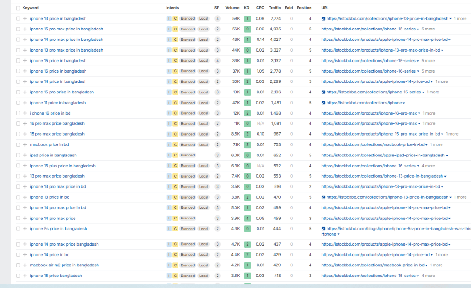Sort by the 'Volume' column header
The width and height of the screenshot is (471, 288).
pos(232,8)
